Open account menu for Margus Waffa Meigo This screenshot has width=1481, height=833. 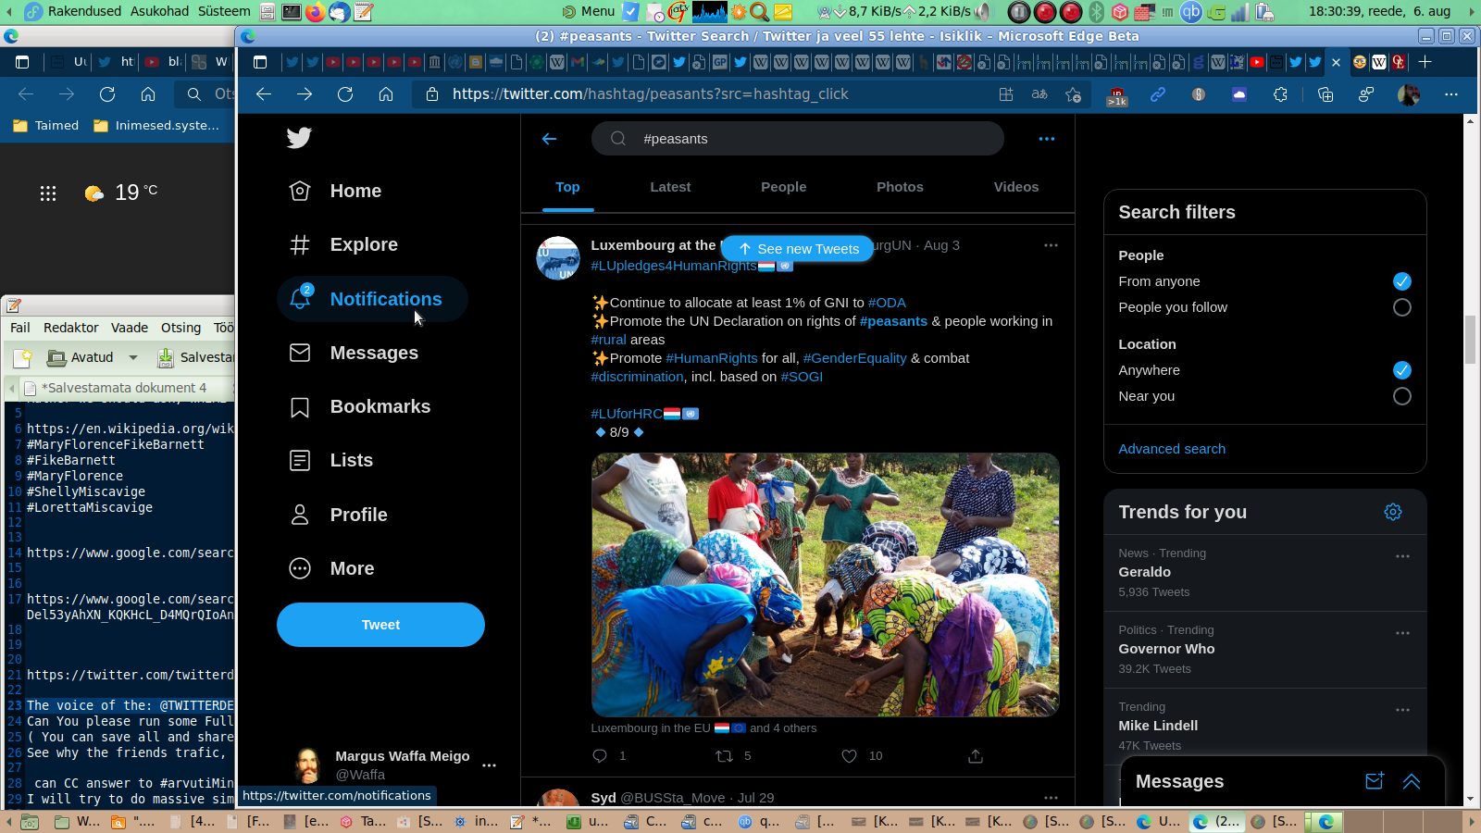[x=489, y=765]
